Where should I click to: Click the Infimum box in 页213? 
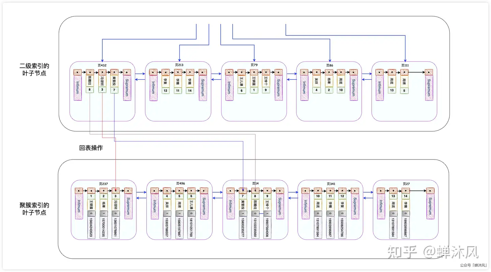tap(153, 88)
